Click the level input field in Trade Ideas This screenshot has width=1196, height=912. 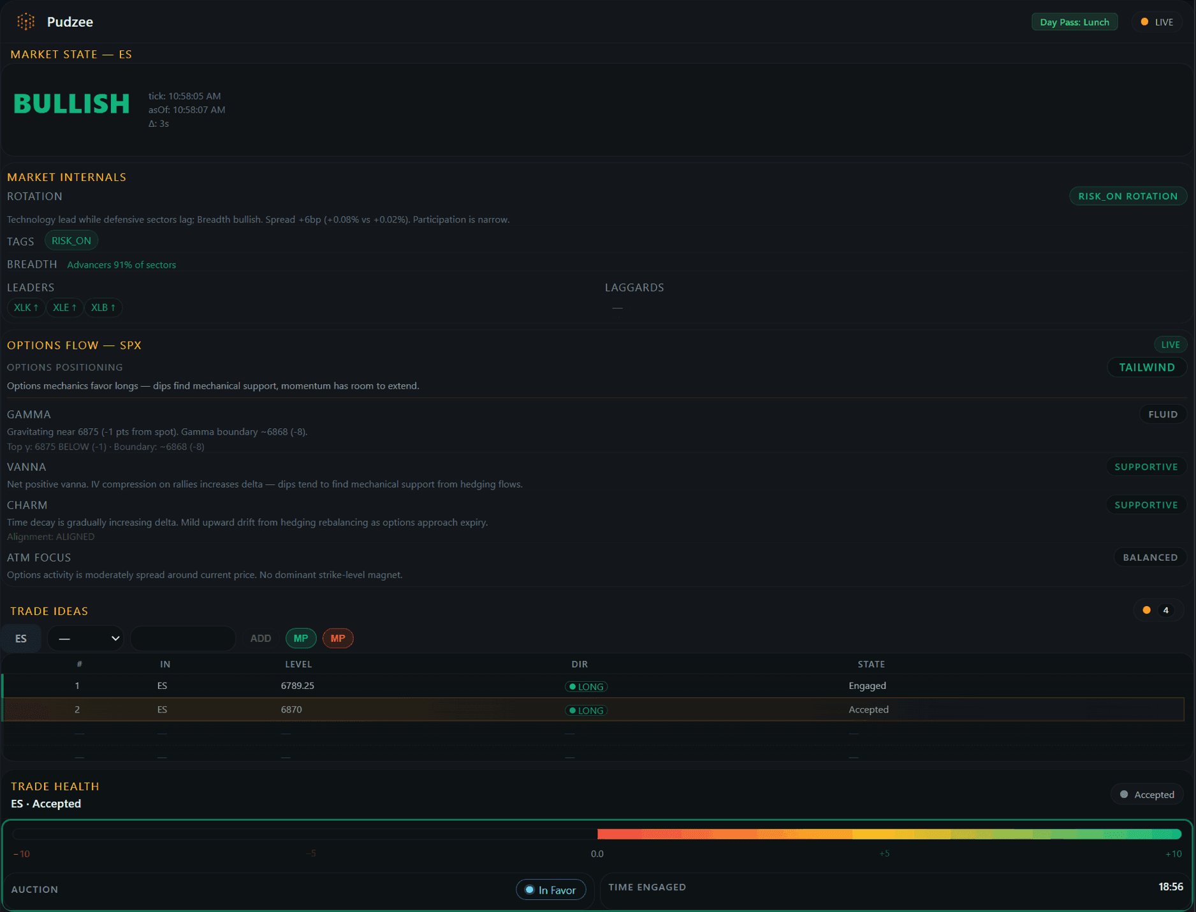(x=183, y=638)
